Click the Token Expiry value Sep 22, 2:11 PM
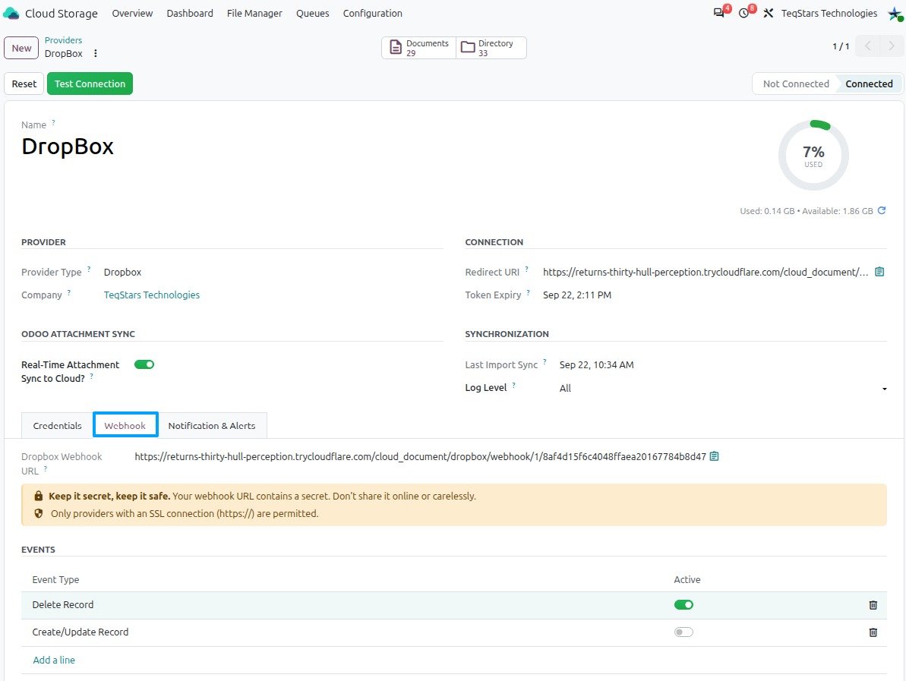The height and width of the screenshot is (681, 906). pyautogui.click(x=577, y=295)
